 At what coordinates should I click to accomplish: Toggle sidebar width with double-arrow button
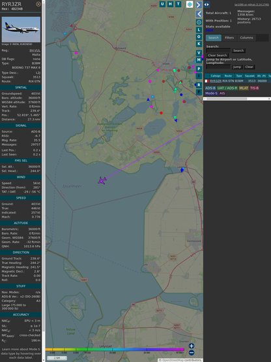click(207, 5)
